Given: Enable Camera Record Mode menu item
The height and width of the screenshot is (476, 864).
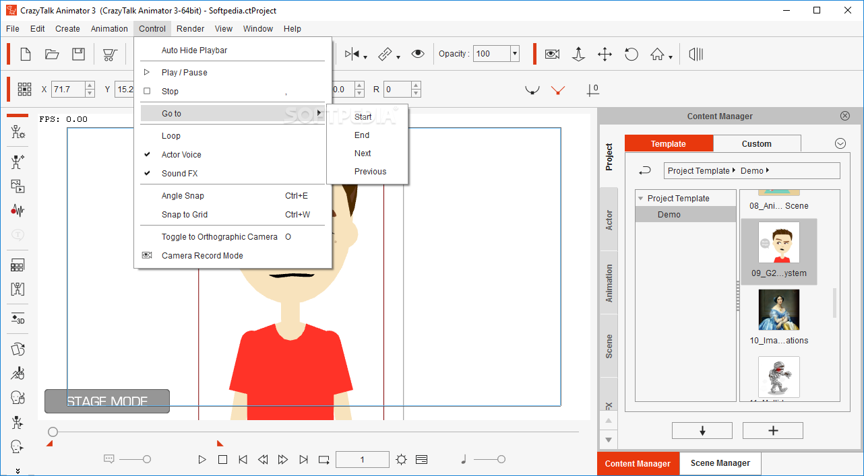Looking at the screenshot, I should click(233, 256).
